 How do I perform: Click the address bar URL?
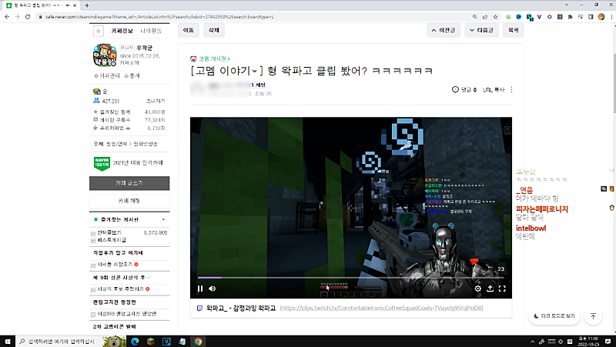(x=159, y=17)
